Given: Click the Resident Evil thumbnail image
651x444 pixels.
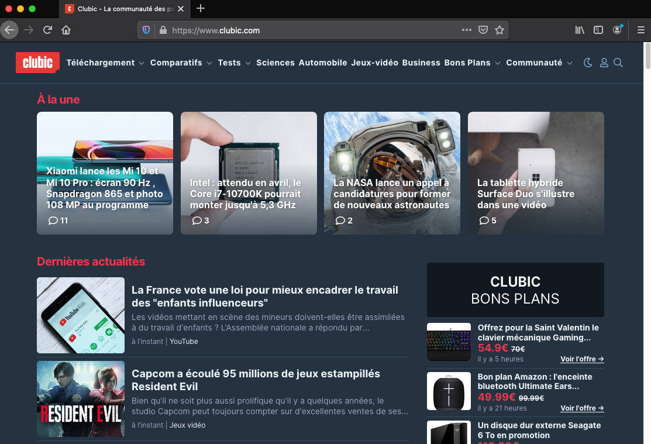Looking at the screenshot, I should [81, 399].
